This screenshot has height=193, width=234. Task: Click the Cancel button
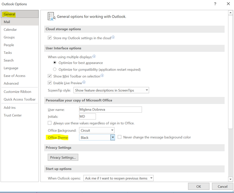point(222,186)
